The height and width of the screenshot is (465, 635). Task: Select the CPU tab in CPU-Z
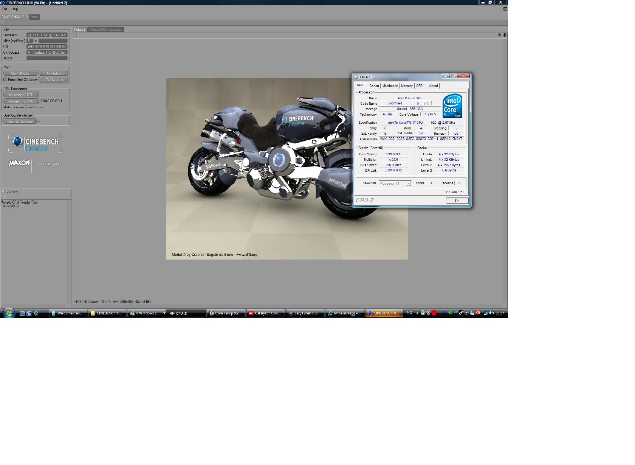[x=360, y=86]
